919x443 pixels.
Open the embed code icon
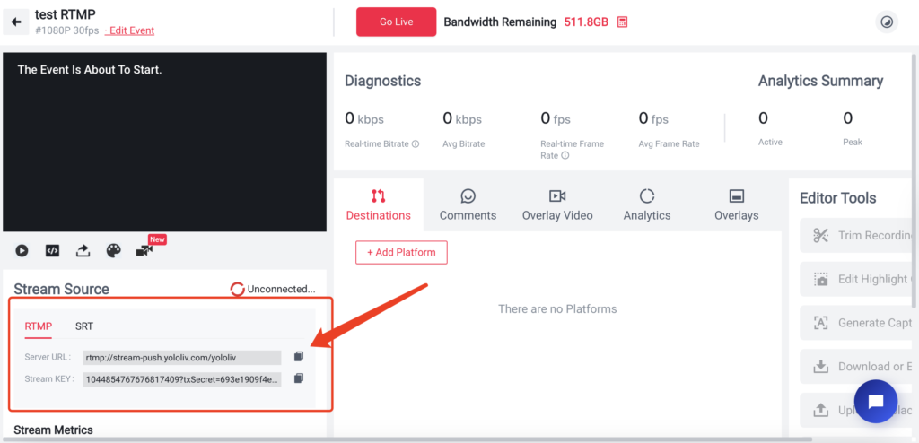coord(53,251)
